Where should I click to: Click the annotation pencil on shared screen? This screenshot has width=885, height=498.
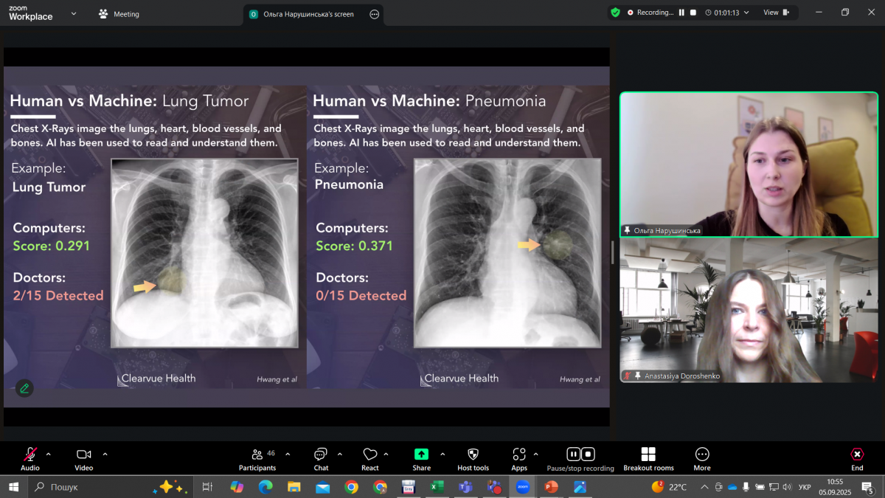[x=24, y=388]
